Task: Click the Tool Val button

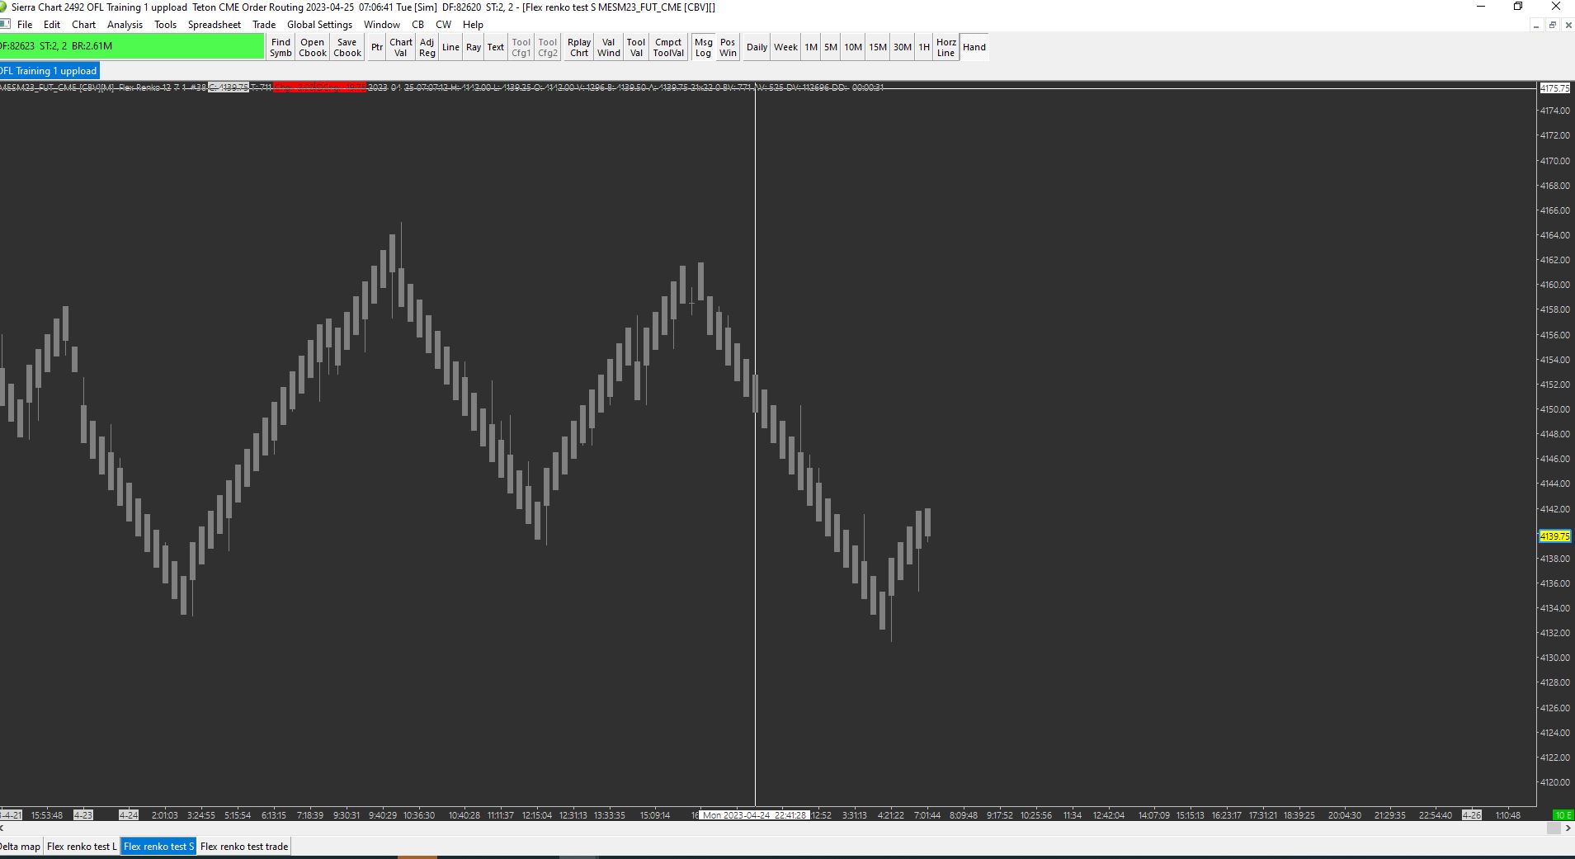Action: (x=636, y=47)
